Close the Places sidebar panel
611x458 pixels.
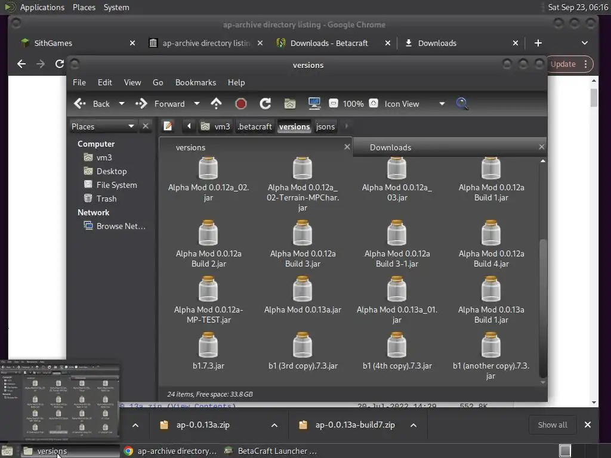point(146,126)
